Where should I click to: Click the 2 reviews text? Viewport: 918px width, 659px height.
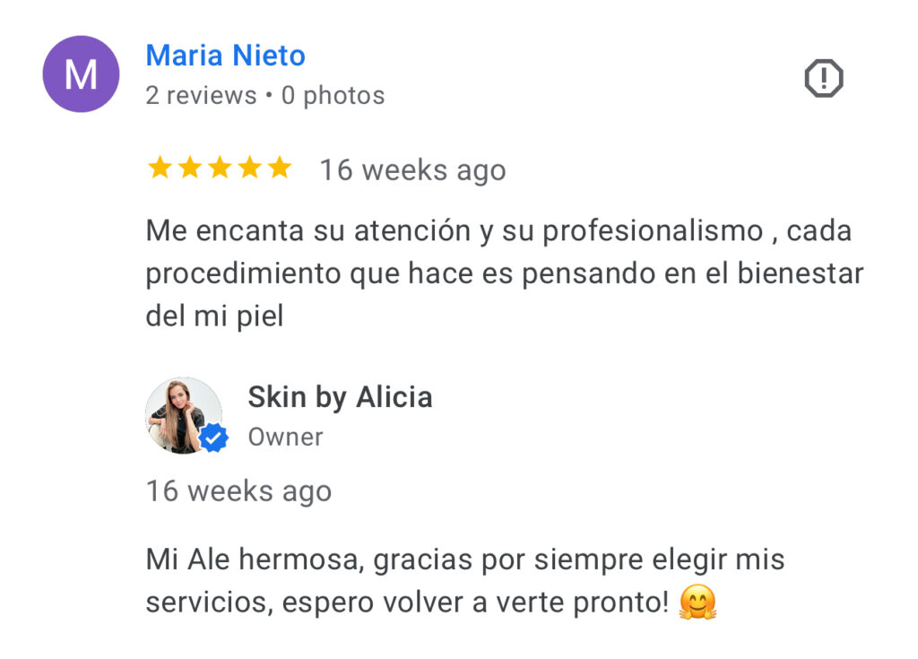point(201,95)
